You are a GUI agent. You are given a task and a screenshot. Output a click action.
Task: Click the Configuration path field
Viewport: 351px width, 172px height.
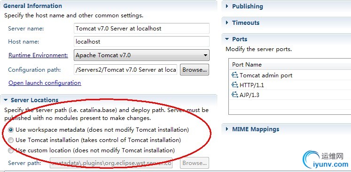click(x=125, y=70)
